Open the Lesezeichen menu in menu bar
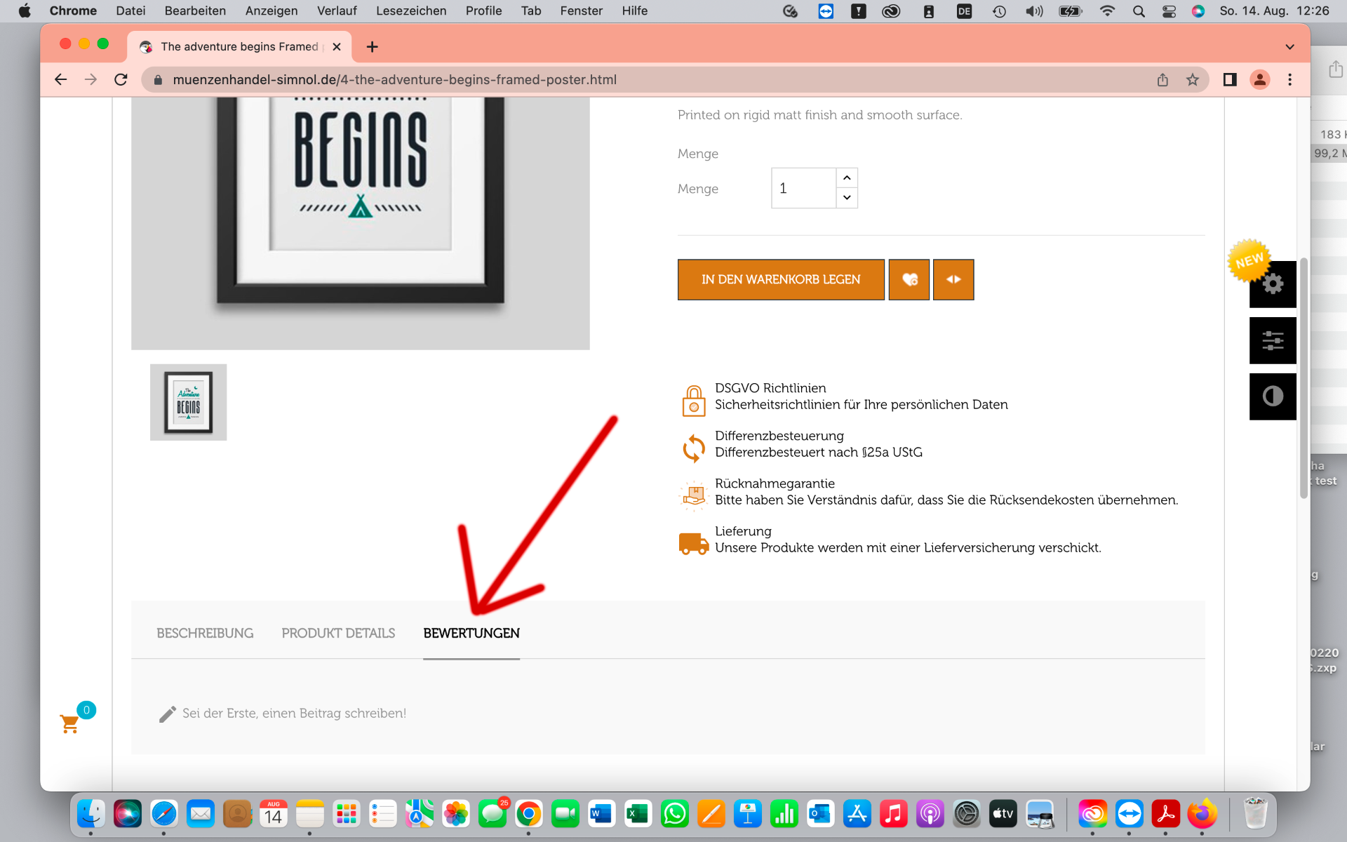Image resolution: width=1347 pixels, height=842 pixels. (411, 11)
